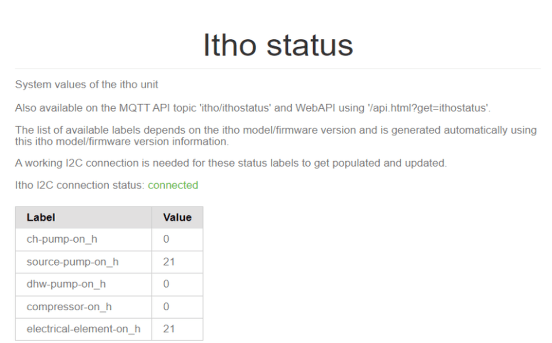Select the ch-pump-on_h label cell
This screenshot has height=343, width=552.
coord(84,239)
